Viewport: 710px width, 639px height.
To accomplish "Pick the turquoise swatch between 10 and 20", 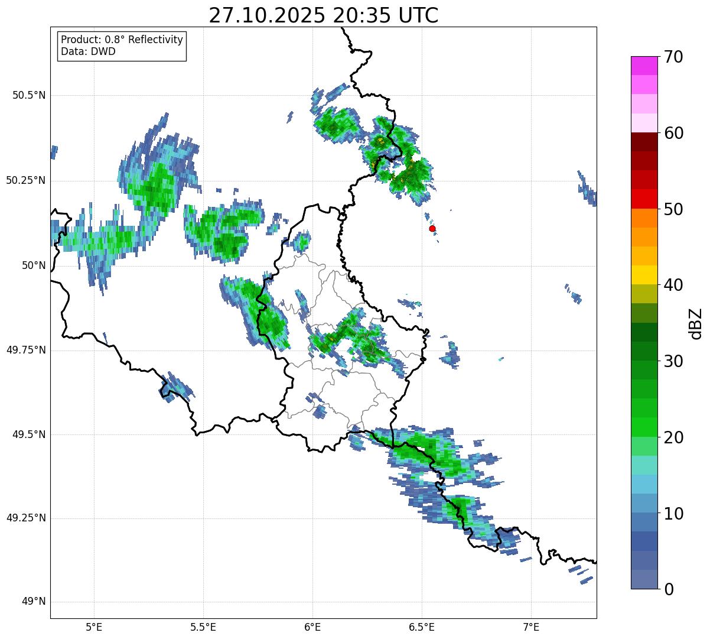I will click(644, 465).
